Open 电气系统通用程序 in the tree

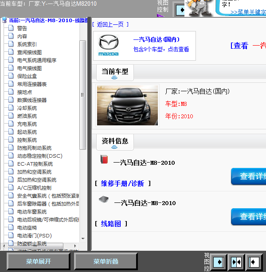click(37, 60)
